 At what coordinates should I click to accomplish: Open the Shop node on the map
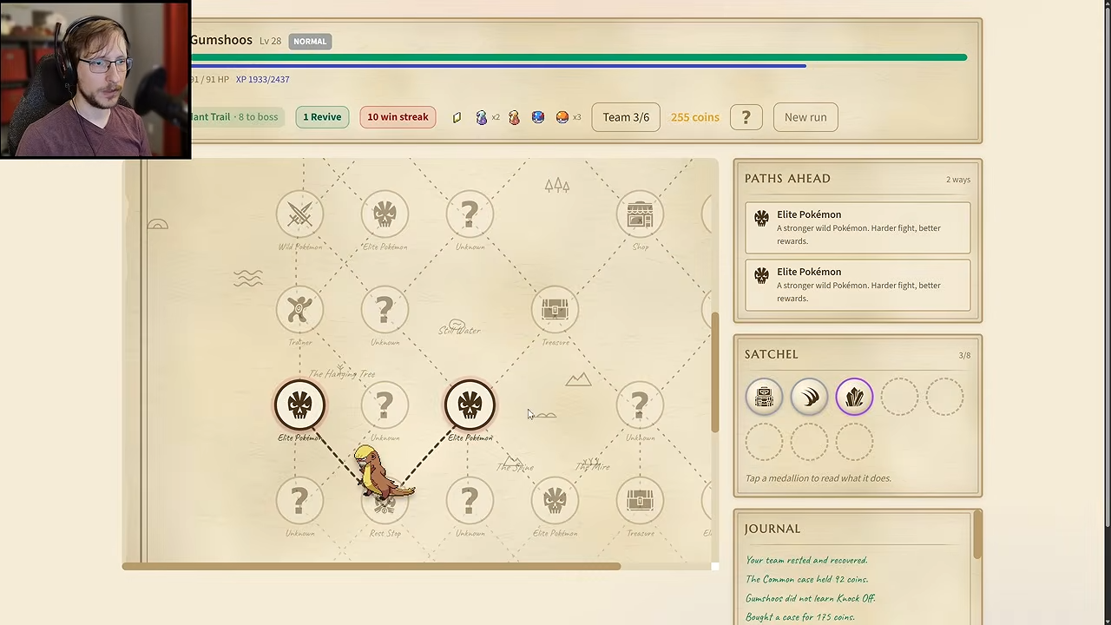[640, 214]
